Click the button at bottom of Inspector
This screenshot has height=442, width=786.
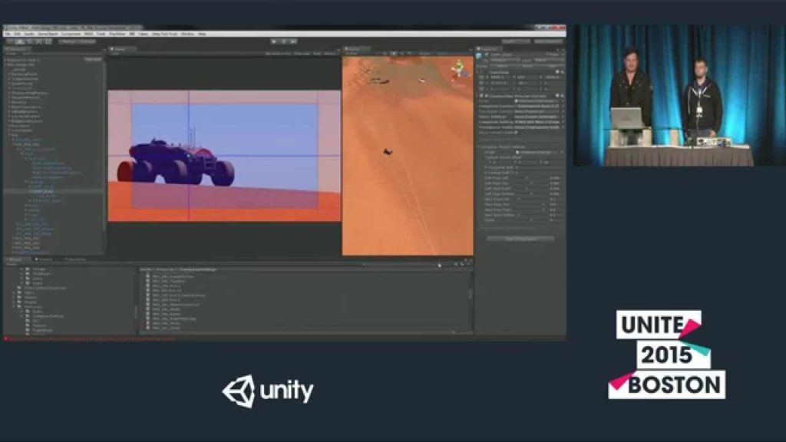[520, 239]
